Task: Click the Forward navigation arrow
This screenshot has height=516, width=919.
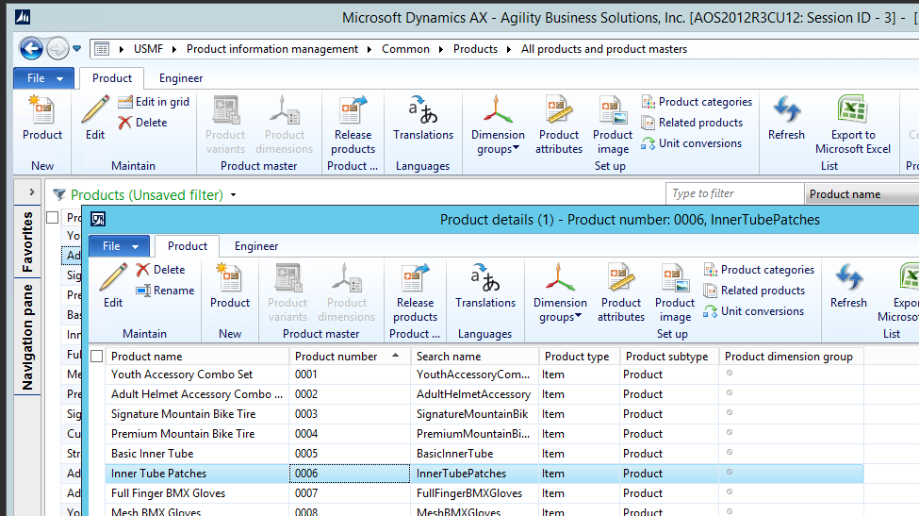Action: click(57, 49)
